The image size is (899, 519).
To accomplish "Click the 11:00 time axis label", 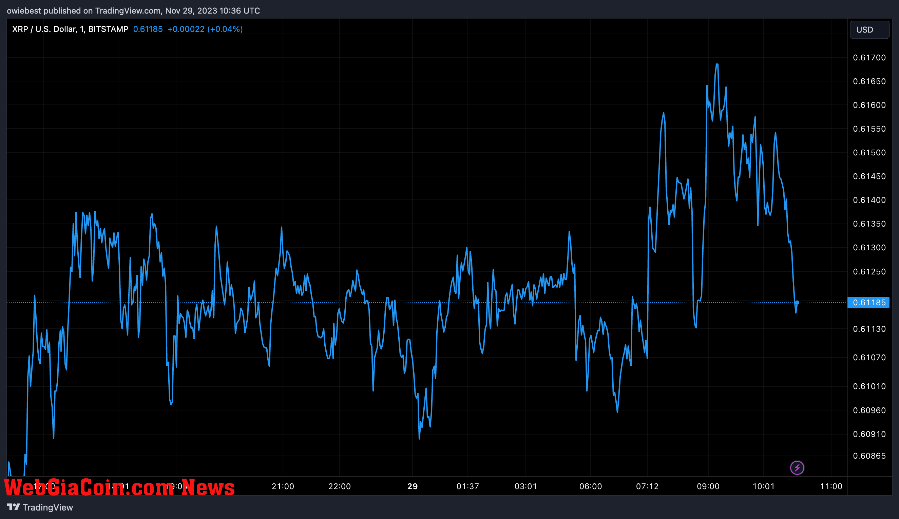I will coord(831,486).
